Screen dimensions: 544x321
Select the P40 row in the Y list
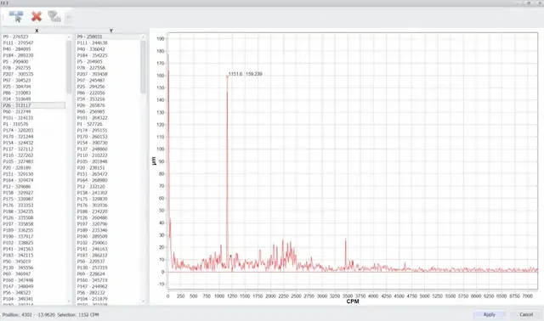[108, 49]
